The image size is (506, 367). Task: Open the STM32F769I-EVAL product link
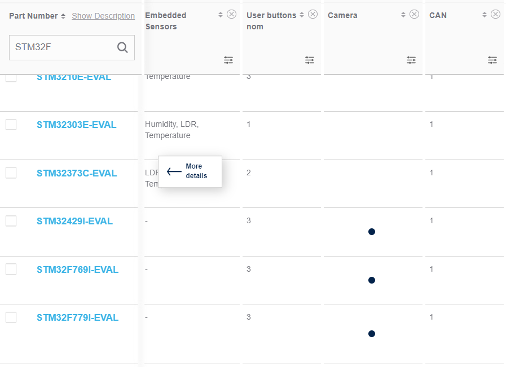point(77,269)
